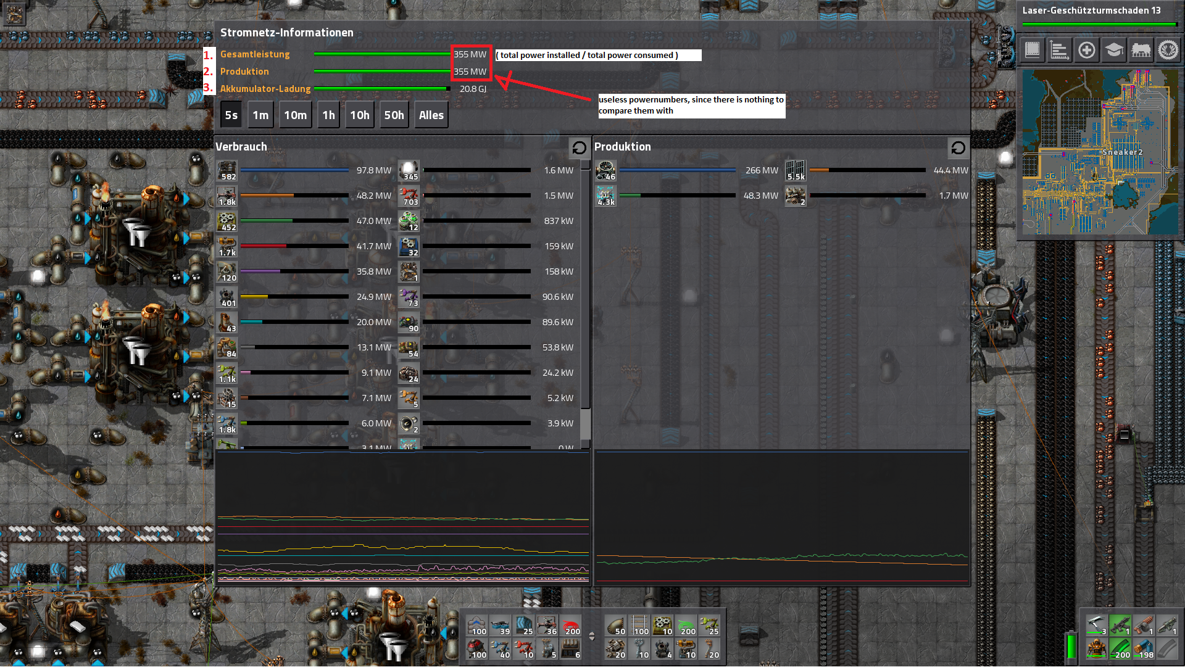Screen dimensions: 1185x667
Task: Select the steam engine icon showing 2
Action: pos(796,196)
